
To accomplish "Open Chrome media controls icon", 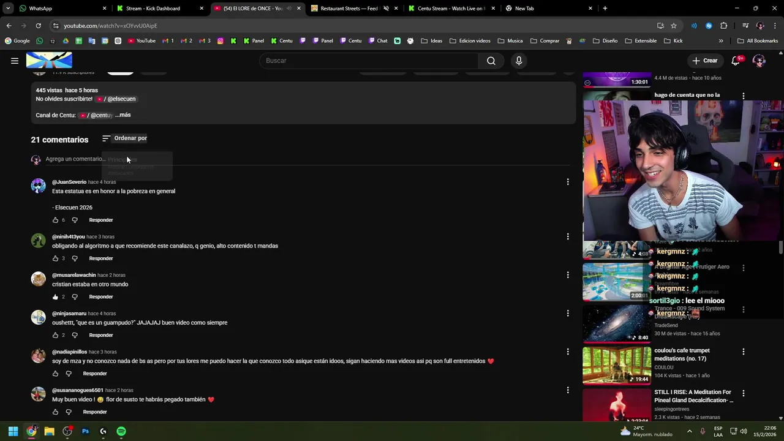I will 745,26.
